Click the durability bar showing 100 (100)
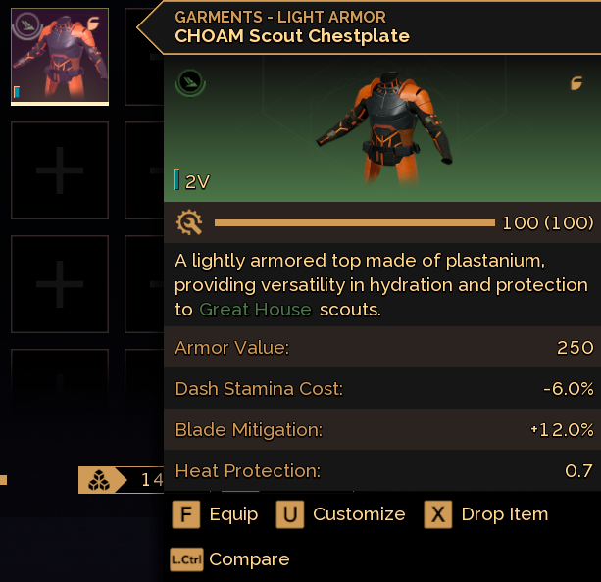This screenshot has width=601, height=582. [x=355, y=223]
